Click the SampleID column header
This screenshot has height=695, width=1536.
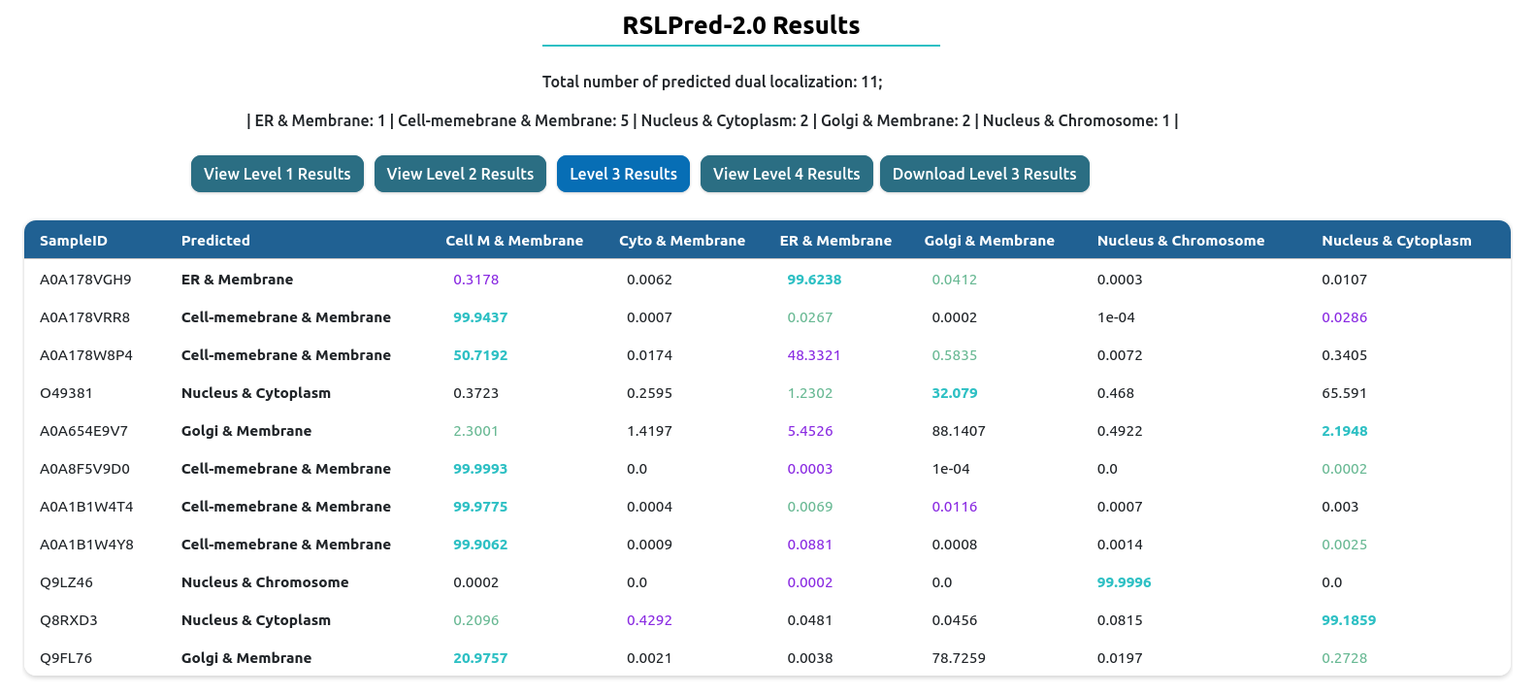tap(74, 241)
